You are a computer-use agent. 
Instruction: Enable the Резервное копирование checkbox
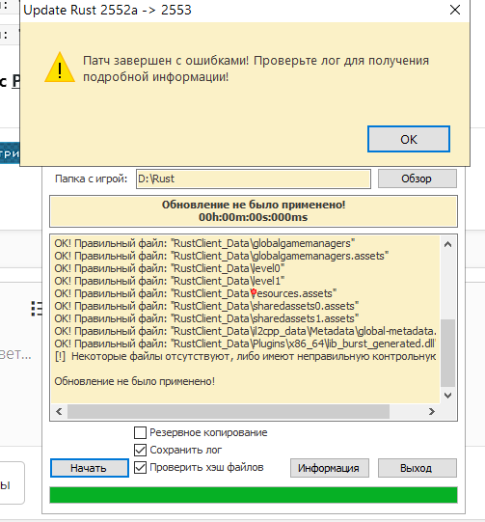click(140, 433)
